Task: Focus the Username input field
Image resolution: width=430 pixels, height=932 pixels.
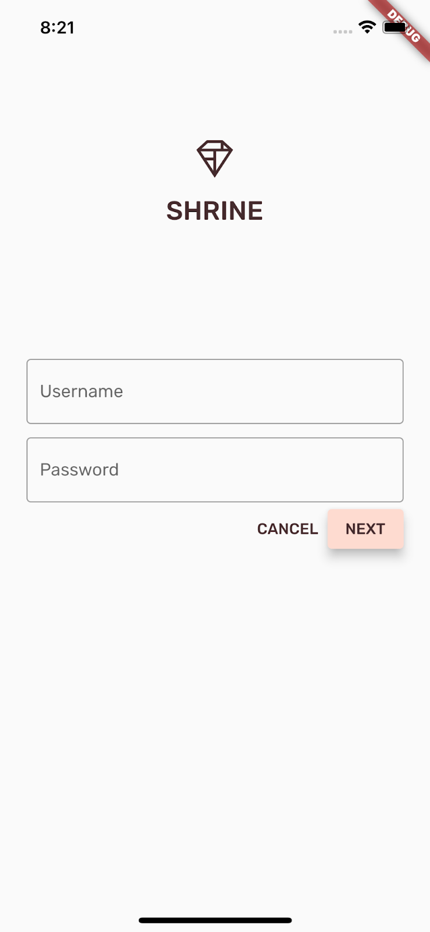Action: click(x=215, y=391)
